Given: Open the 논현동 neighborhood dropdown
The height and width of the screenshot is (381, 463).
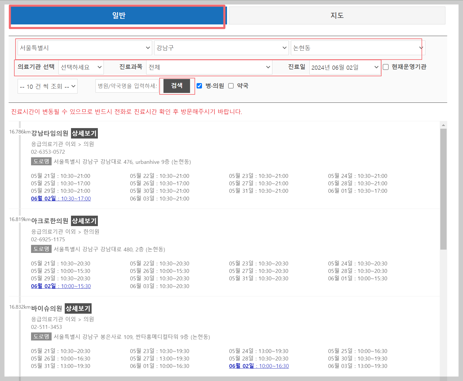Looking at the screenshot, I should pos(358,48).
